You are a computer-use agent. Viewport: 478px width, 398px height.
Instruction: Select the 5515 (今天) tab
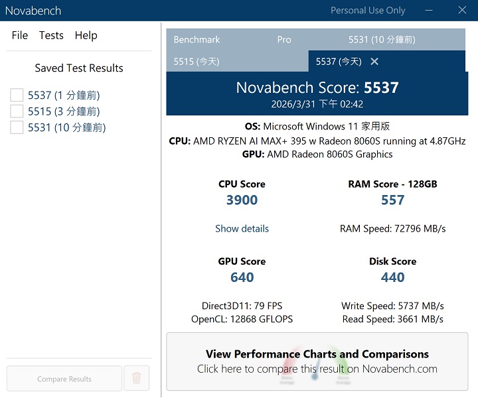(197, 62)
